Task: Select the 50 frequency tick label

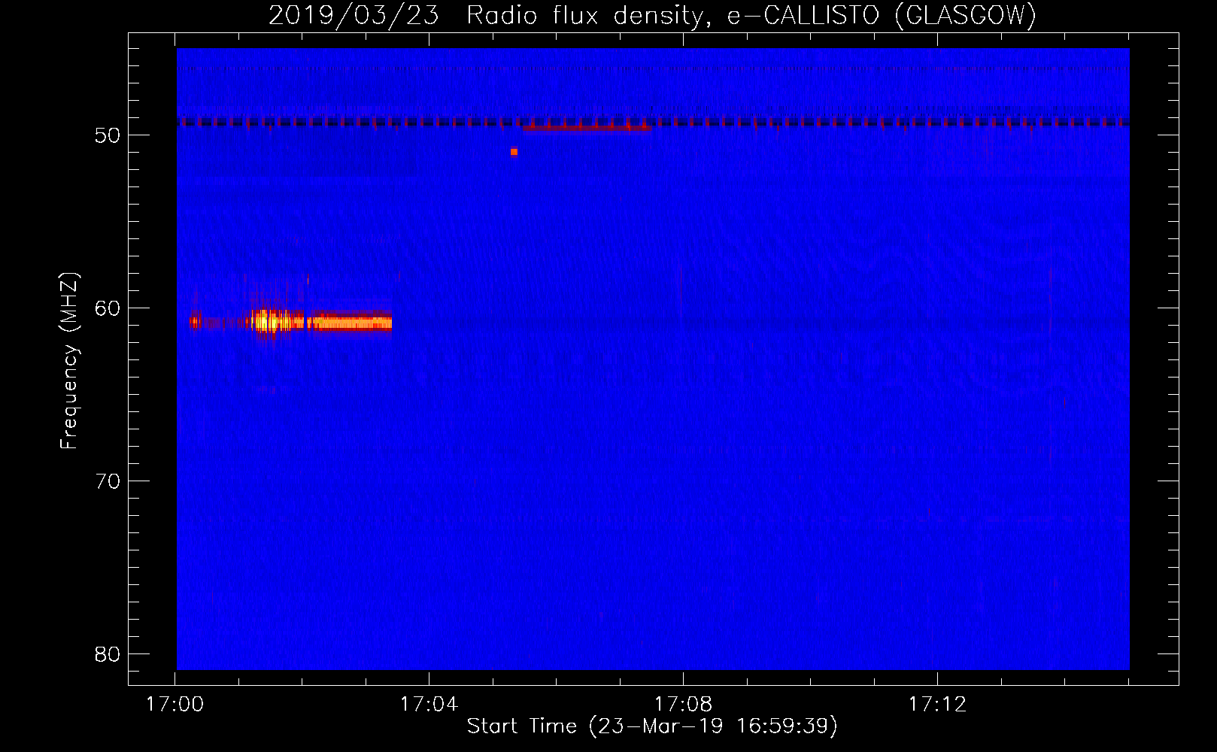Action: click(x=108, y=135)
